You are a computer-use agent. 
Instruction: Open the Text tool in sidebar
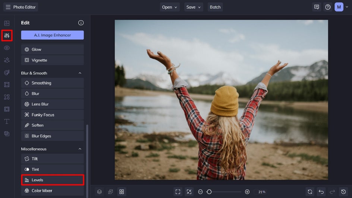pyautogui.click(x=7, y=121)
